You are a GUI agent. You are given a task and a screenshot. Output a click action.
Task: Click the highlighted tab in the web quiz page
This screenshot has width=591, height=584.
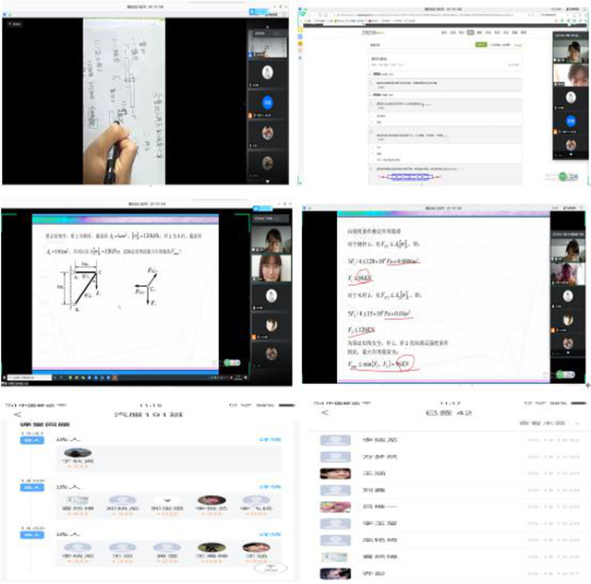click(470, 31)
